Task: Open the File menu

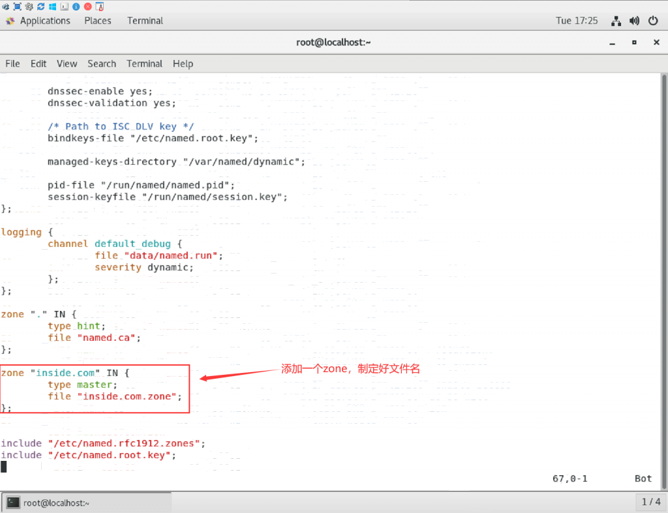Action: [12, 64]
